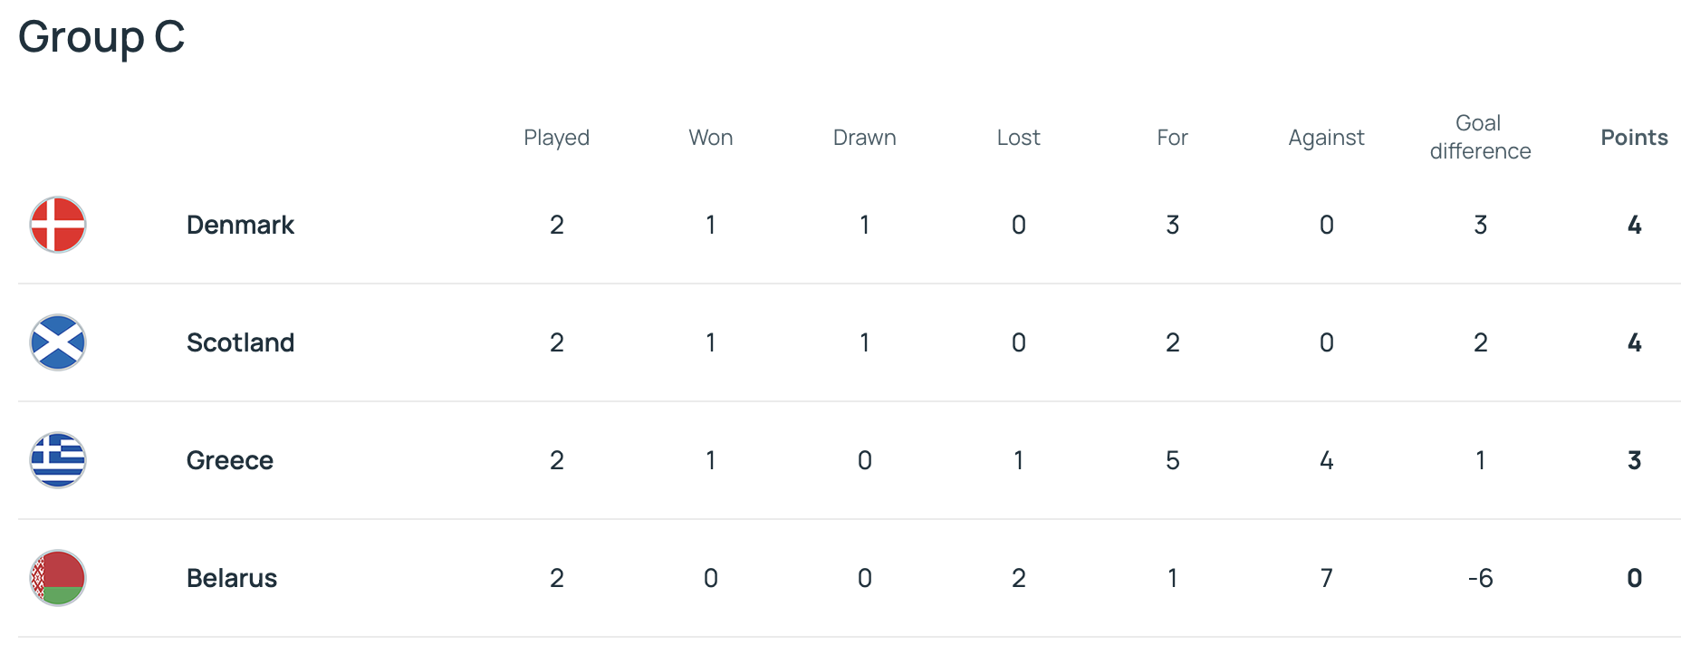The width and height of the screenshot is (1681, 645).
Task: Open the Denmark team link
Action: 240,225
